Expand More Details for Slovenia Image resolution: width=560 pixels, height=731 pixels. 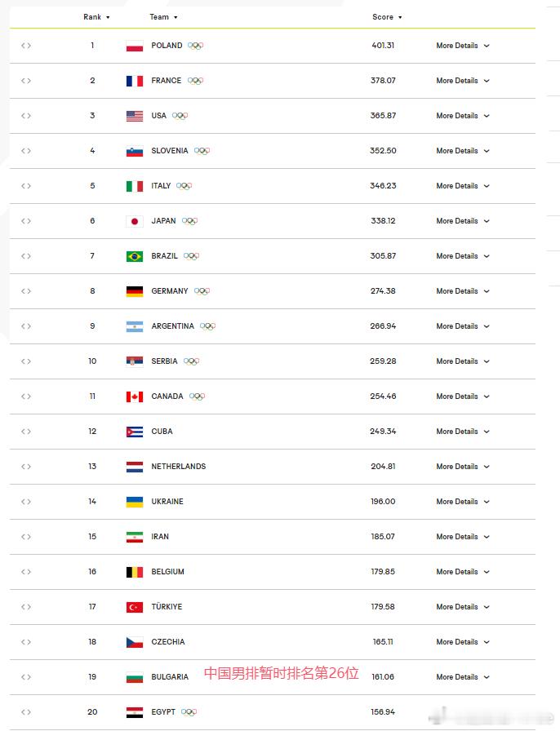[463, 151]
